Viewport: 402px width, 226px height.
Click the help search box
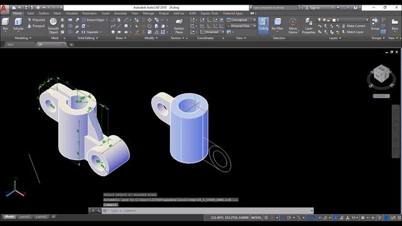[x=275, y=8]
